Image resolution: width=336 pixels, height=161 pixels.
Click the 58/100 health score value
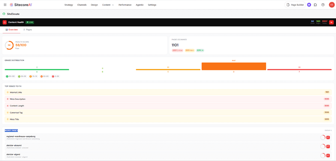point(21,45)
